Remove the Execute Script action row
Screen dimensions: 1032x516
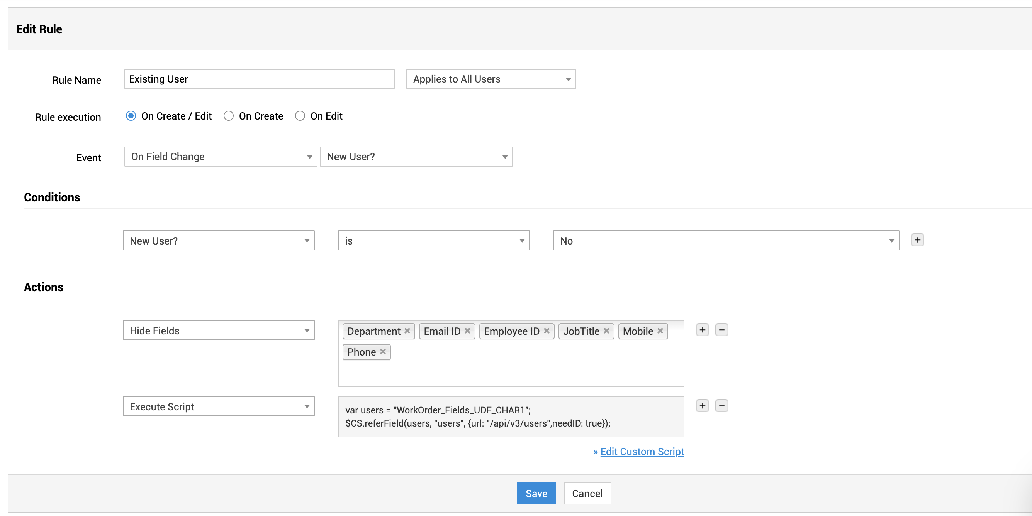point(721,406)
